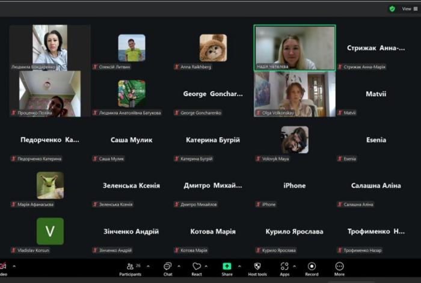Click the React heart icon
This screenshot has width=421, height=283.
pyautogui.click(x=197, y=267)
